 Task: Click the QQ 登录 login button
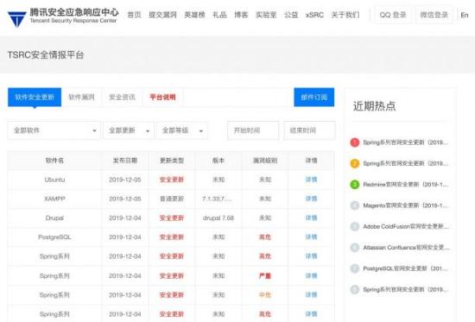pos(393,15)
